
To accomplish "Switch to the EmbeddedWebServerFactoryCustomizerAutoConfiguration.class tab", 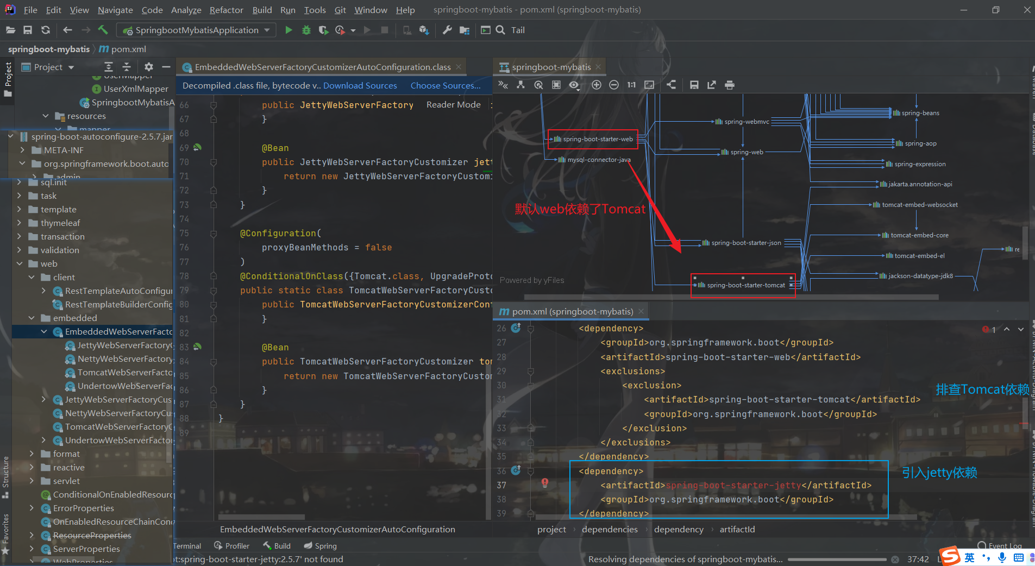I will pyautogui.click(x=323, y=67).
